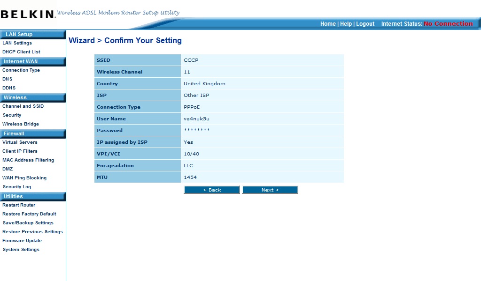Open LAN Settings page

coord(17,43)
